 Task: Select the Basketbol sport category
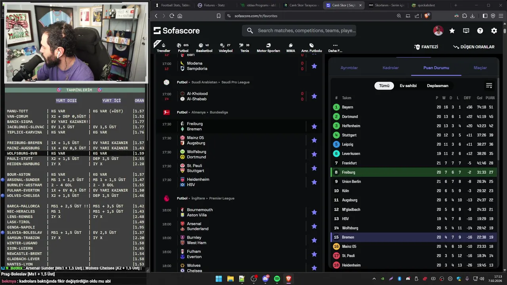coord(204,47)
